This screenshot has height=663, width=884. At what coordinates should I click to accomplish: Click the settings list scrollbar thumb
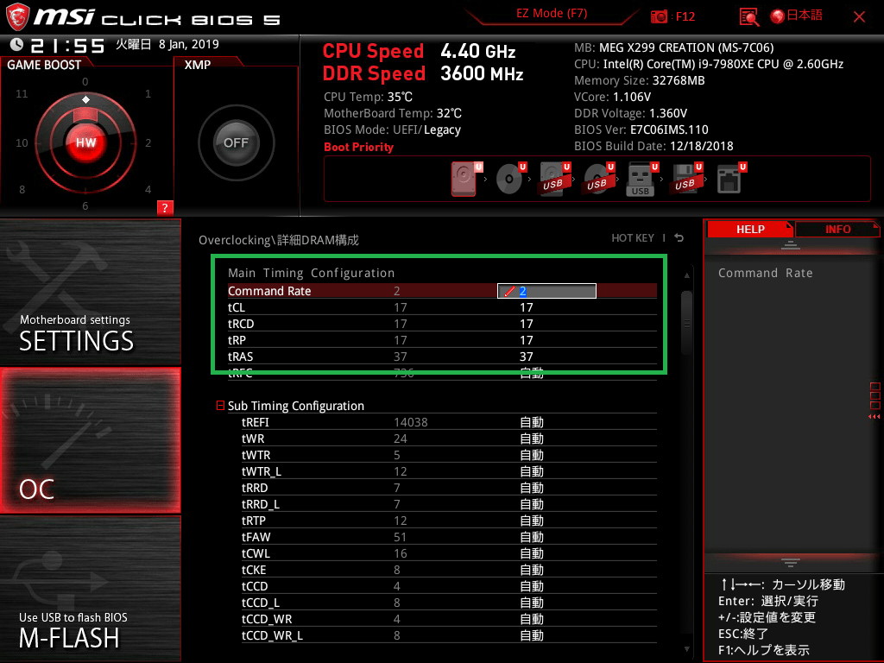click(686, 323)
